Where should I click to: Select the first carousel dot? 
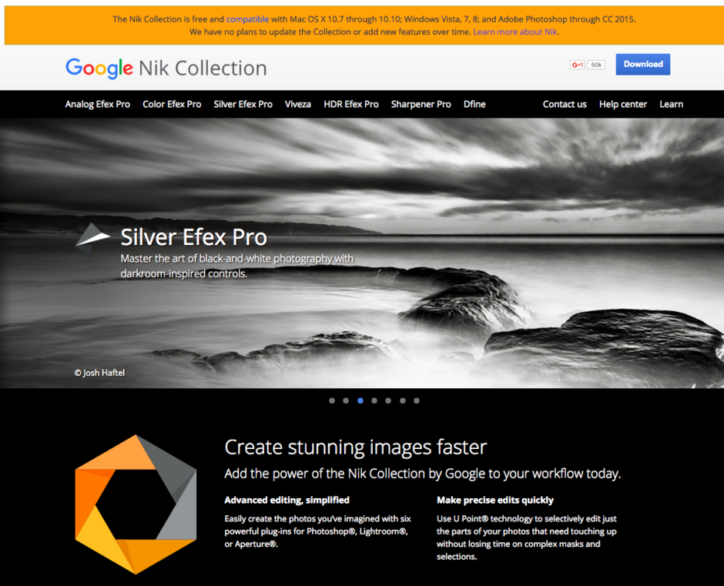332,401
